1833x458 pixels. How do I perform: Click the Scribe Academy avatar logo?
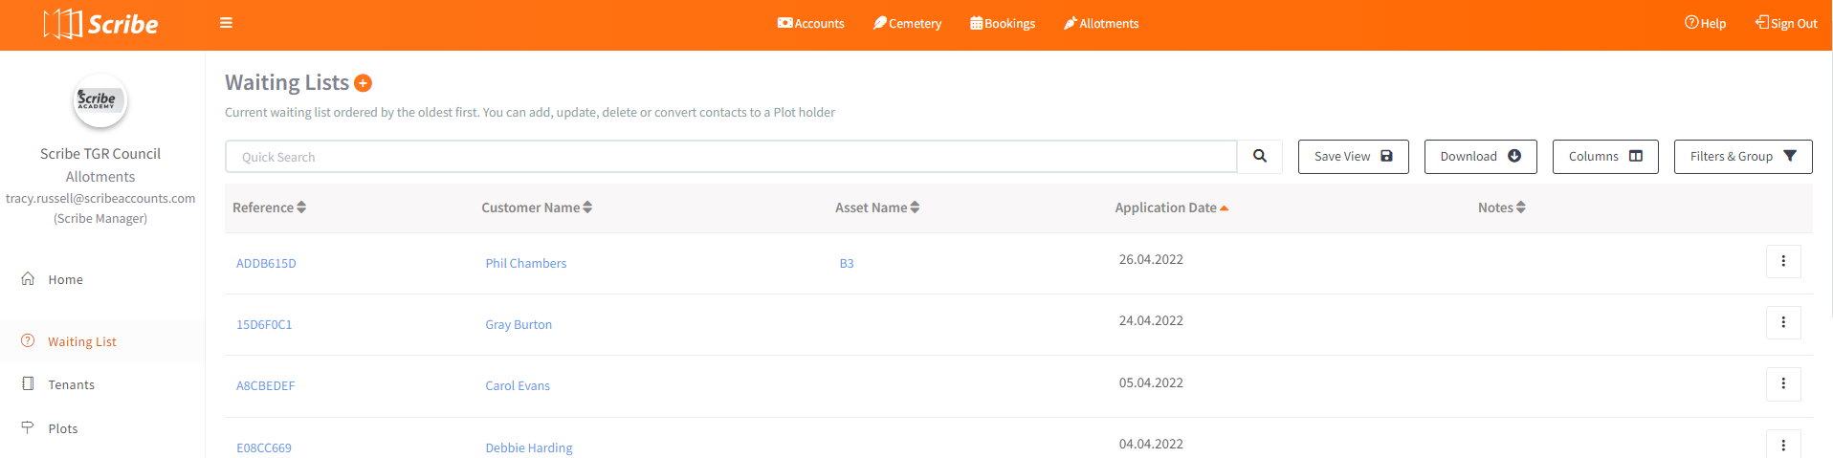[x=99, y=100]
